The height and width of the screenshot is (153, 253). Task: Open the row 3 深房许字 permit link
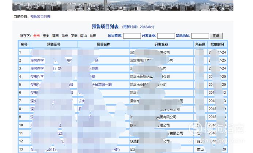[x=37, y=68]
